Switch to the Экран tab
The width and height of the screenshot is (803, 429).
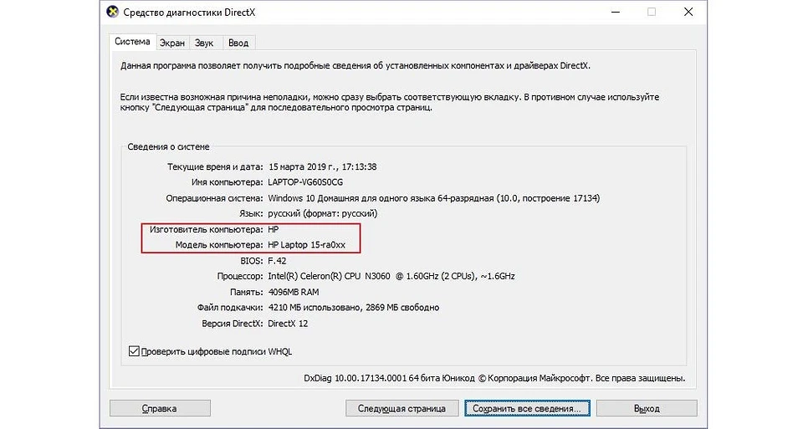point(173,43)
